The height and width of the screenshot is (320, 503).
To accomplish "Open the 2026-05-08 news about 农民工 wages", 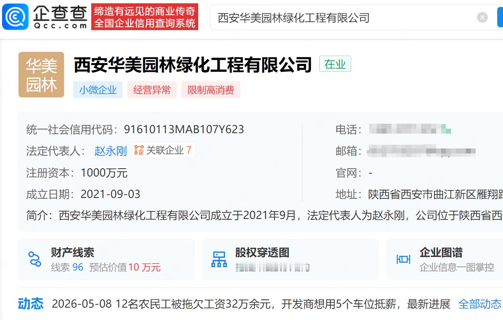I will click(x=251, y=304).
